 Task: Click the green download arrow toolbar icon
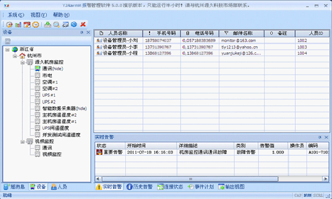point(48,25)
